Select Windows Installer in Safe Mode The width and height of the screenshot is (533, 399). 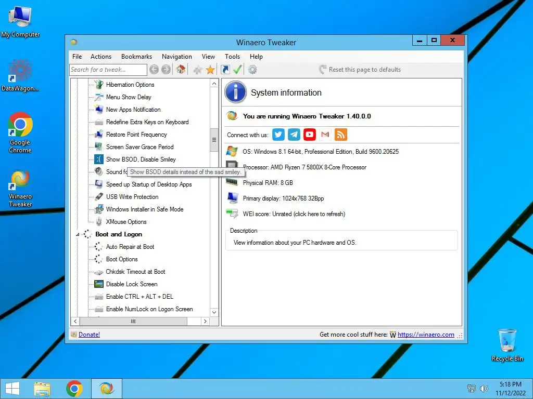coord(145,209)
